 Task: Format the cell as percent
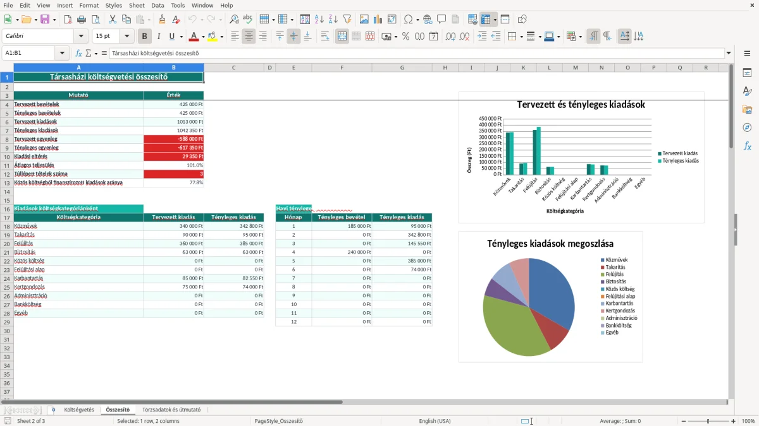tap(405, 37)
